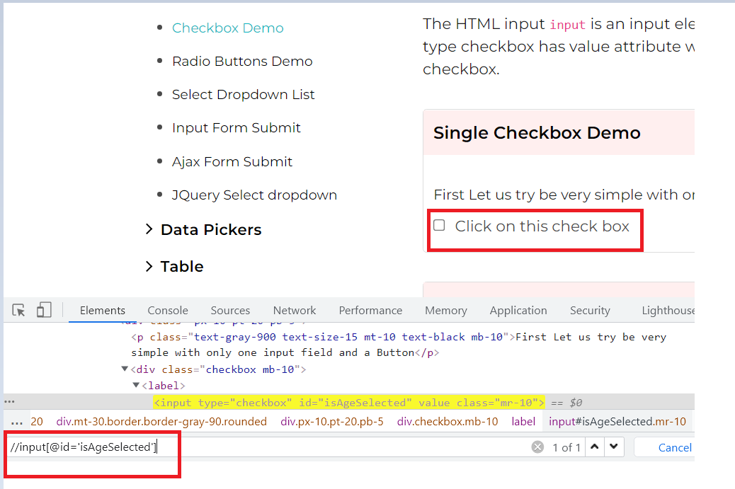Focus the XPath search input field
Image resolution: width=735 pixels, height=489 pixels.
[x=267, y=447]
